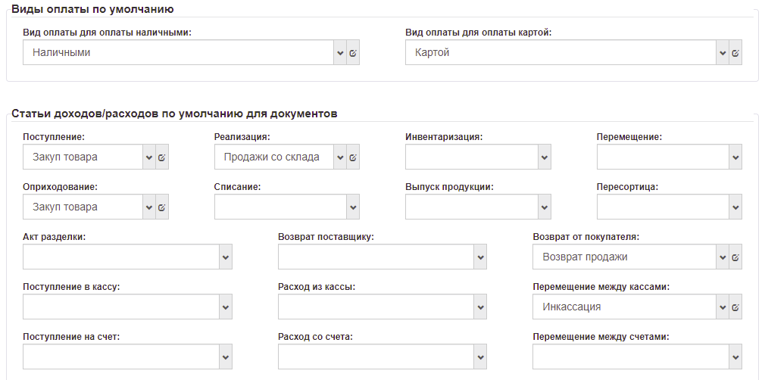Expand the Возврат поставщику dropdown
Viewport: 765px width, 380px height.
[480, 257]
